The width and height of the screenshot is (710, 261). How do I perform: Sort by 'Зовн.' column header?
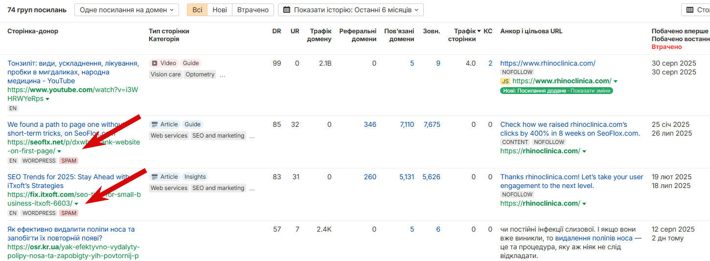[x=432, y=31]
